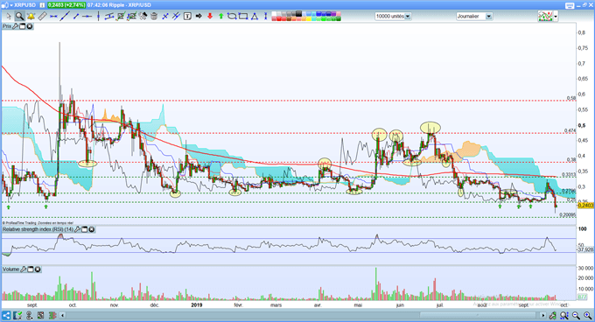
Task: Click the info icon next to XRPUSD
Action: (x=42, y=5)
